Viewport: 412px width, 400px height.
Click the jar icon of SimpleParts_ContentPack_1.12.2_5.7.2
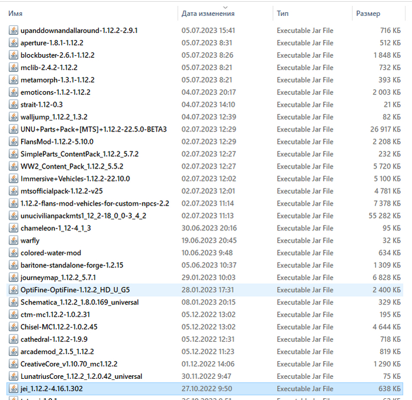click(x=14, y=154)
